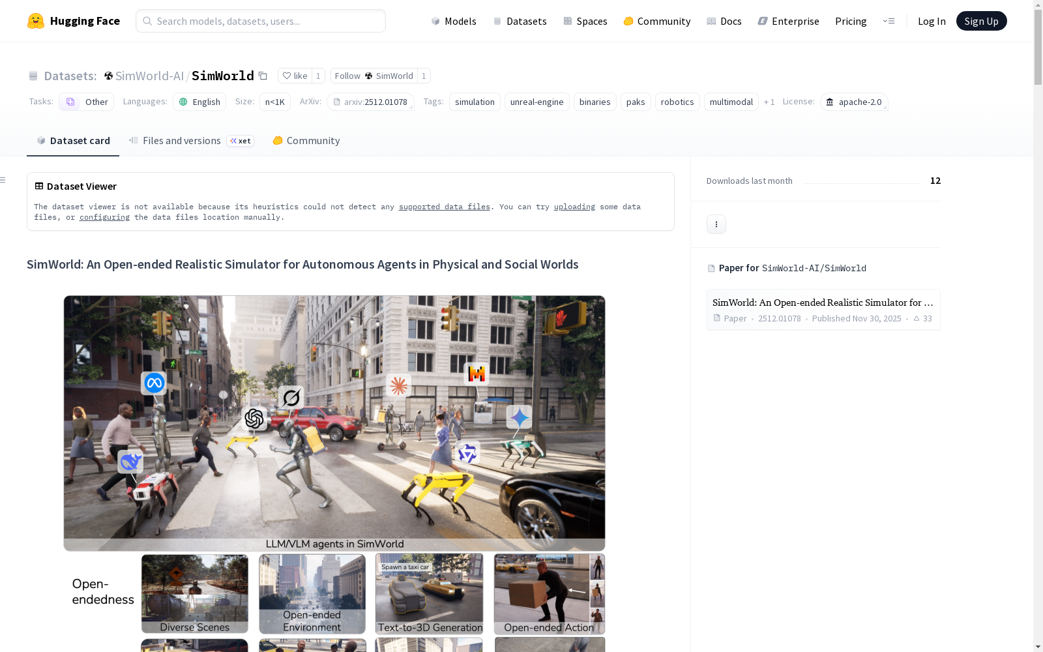This screenshot has height=652, width=1043.
Task: Click the English language tag
Action: (x=199, y=102)
